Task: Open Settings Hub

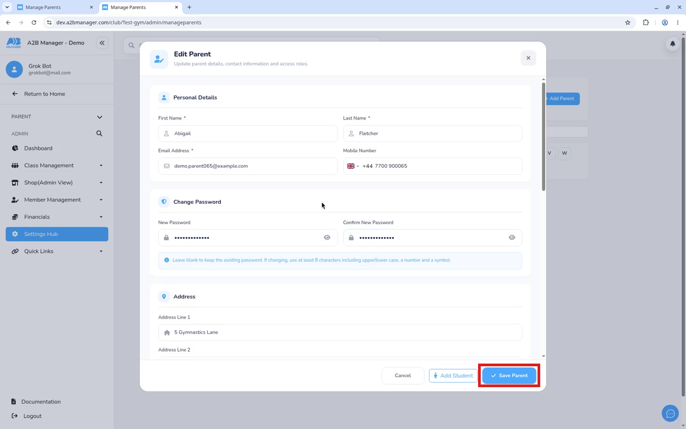Action: coord(57,234)
